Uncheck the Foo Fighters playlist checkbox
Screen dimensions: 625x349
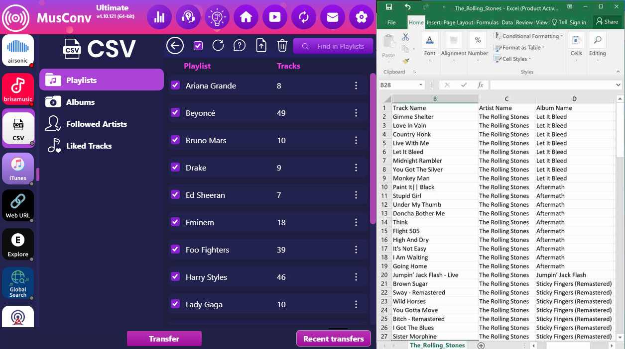[x=175, y=249]
